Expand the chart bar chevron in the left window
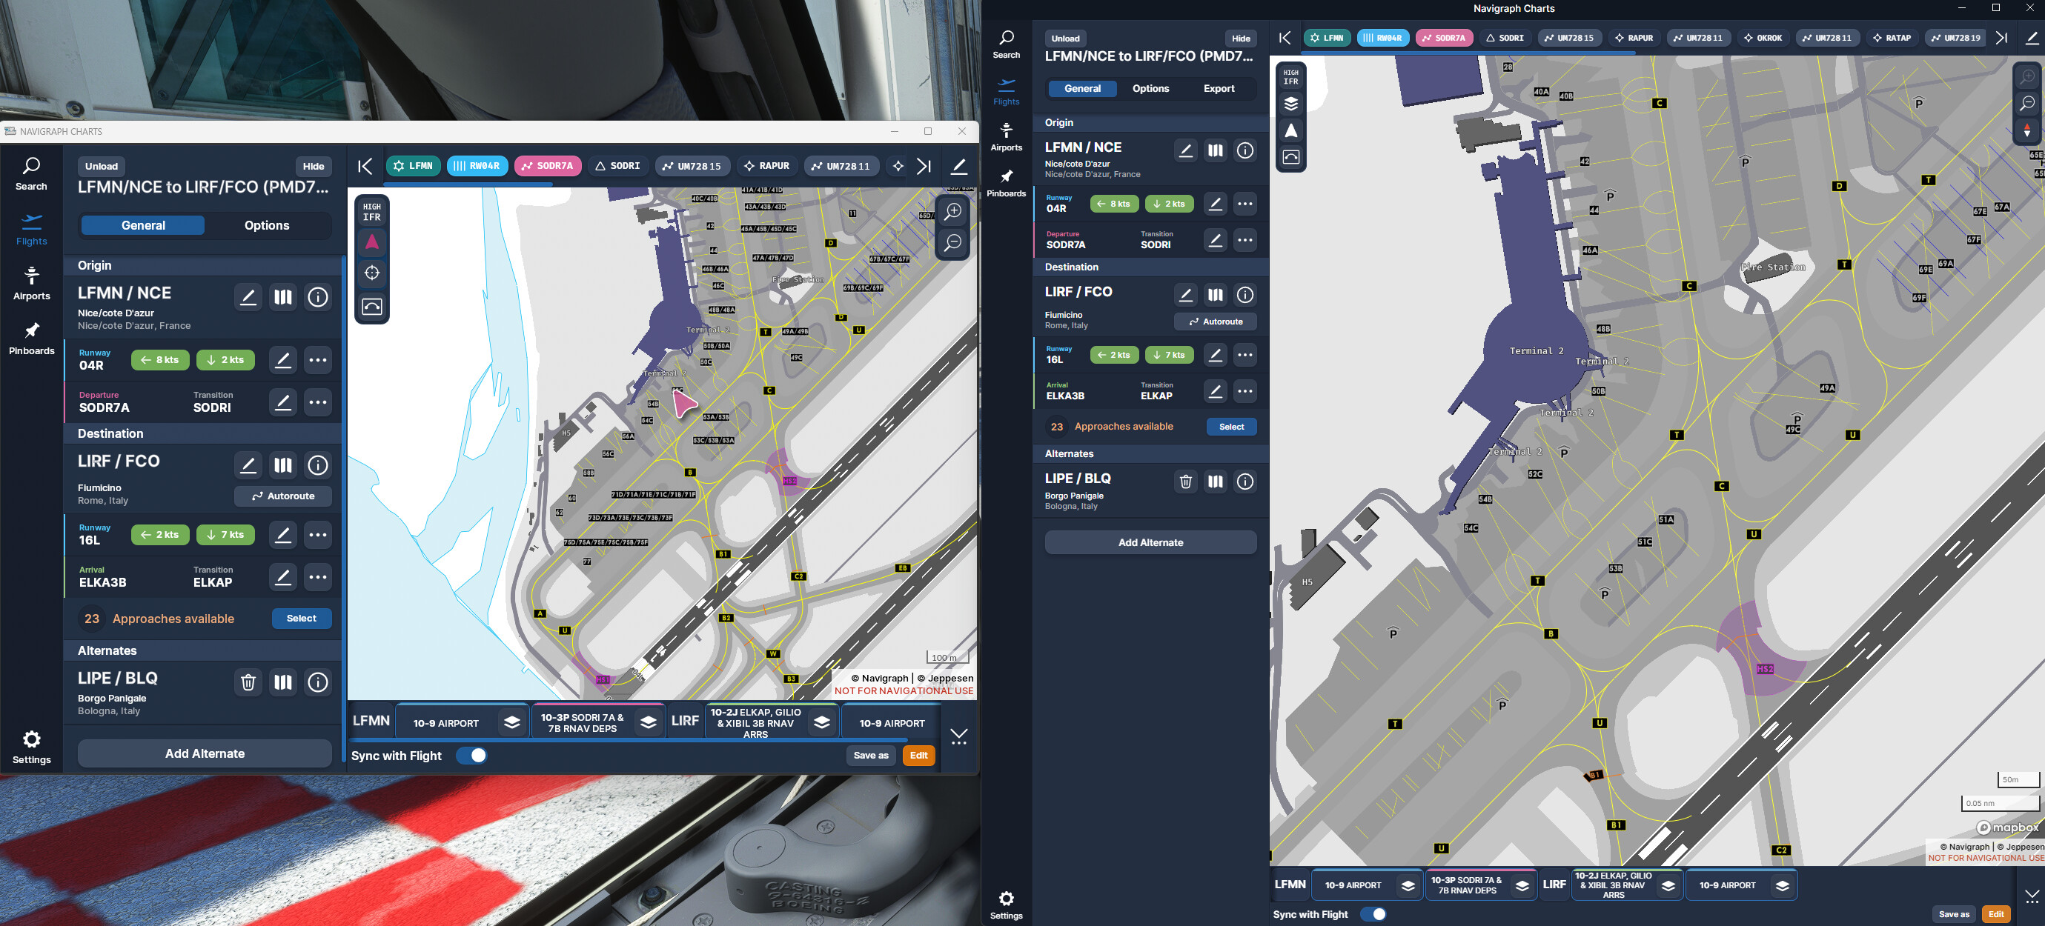This screenshot has width=2045, height=926. click(958, 736)
